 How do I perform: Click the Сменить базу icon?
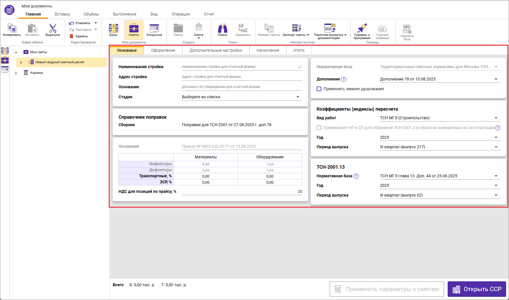[x=407, y=30]
